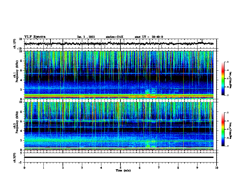244x188 pixels.
Task: Click the "9" minute tick label on time axis
Action: (197, 168)
